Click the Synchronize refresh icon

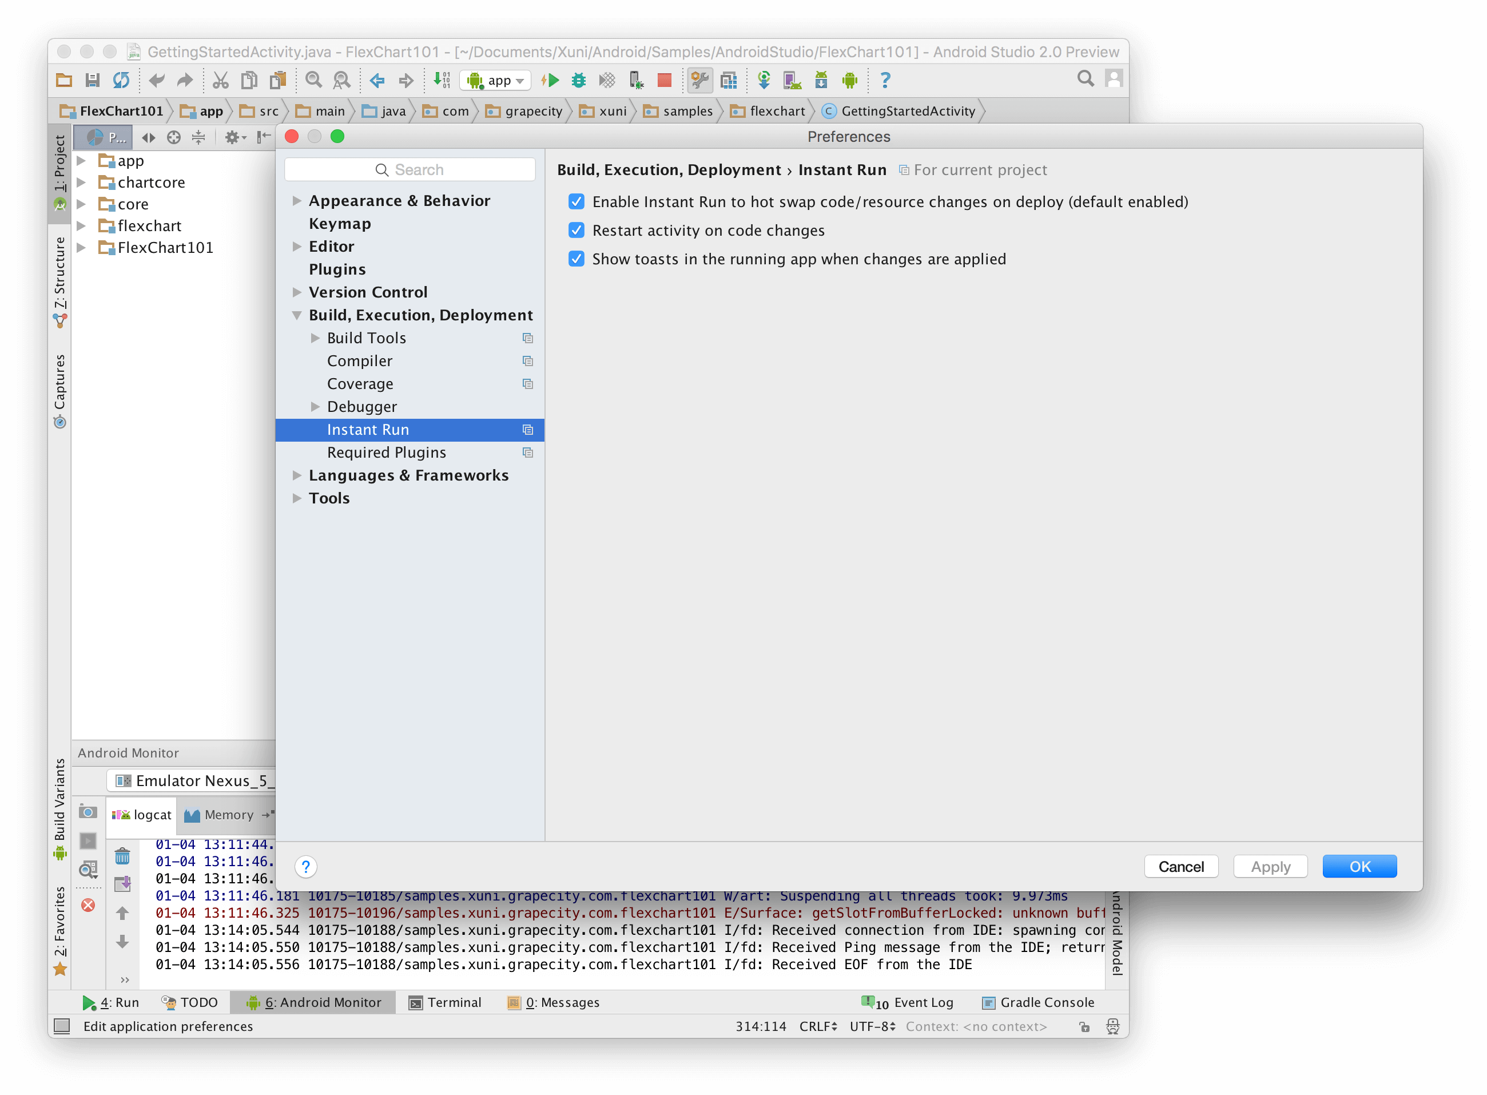tap(121, 80)
